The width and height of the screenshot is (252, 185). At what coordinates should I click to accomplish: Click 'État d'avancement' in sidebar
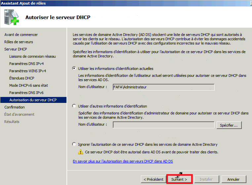point(19,114)
